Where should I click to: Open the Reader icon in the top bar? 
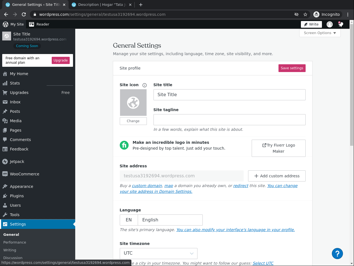click(x=32, y=24)
